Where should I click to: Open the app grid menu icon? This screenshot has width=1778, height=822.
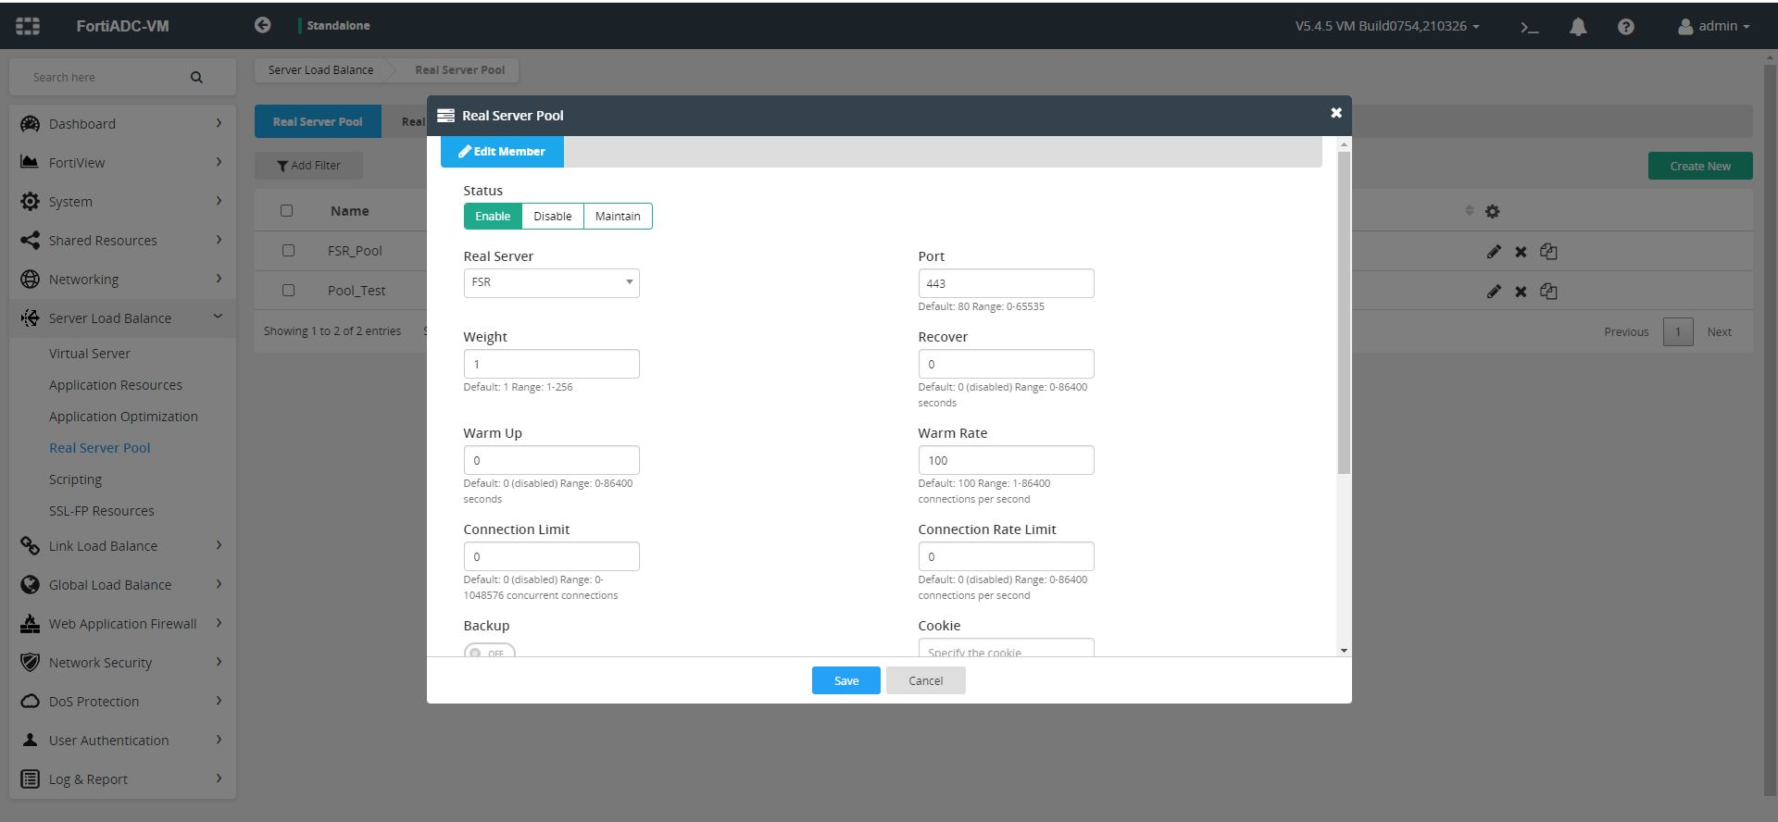(28, 26)
